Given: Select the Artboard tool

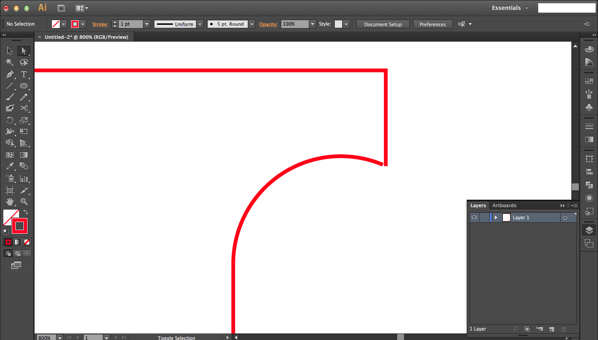Looking at the screenshot, I should 10,190.
